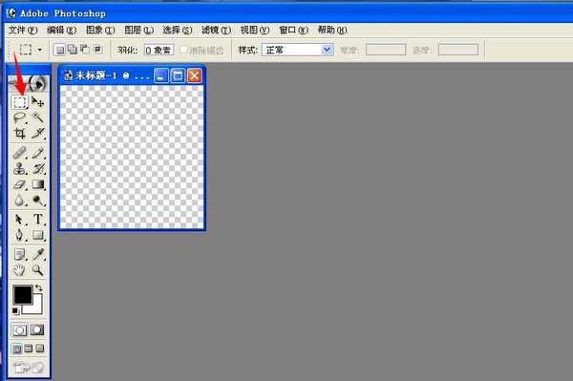Open the 滤镜 (Filter) menu
This screenshot has height=381, width=573.
(216, 30)
